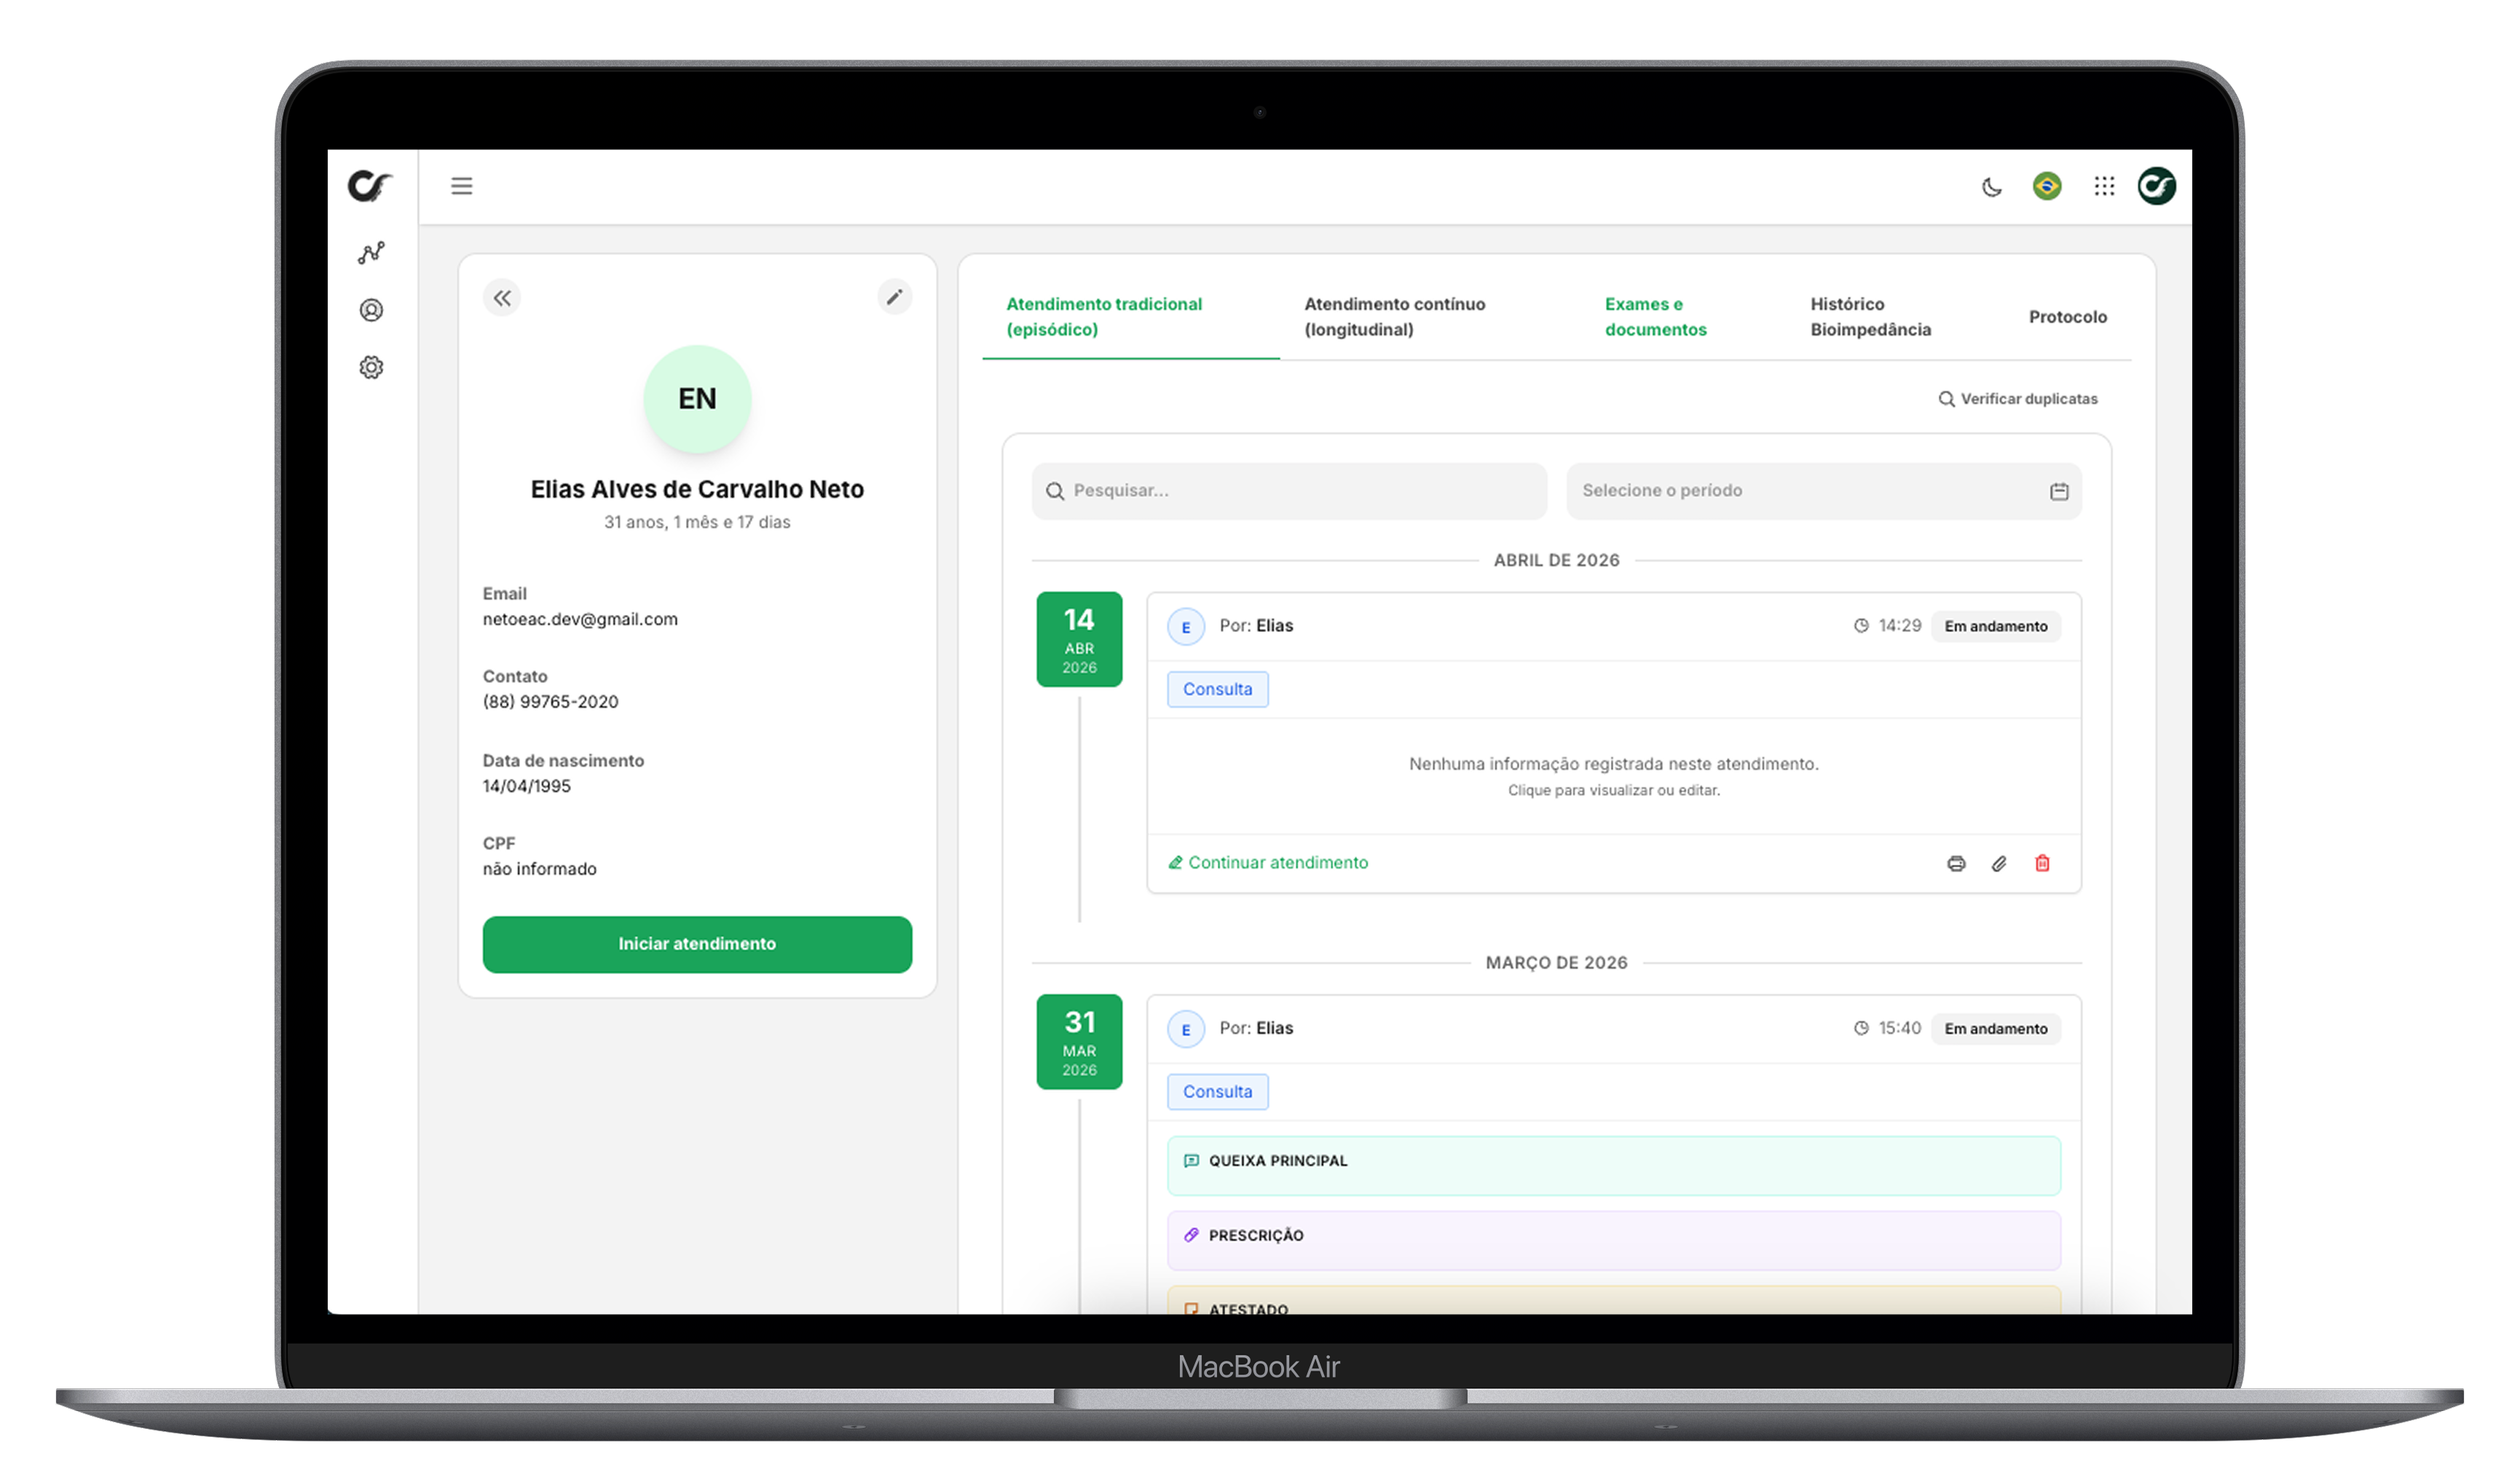Click the Verificar duplicatas link
The width and height of the screenshot is (2520, 1464).
pos(2018,399)
